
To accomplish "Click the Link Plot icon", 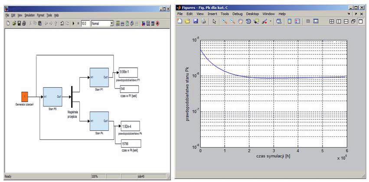I will click(278, 21).
